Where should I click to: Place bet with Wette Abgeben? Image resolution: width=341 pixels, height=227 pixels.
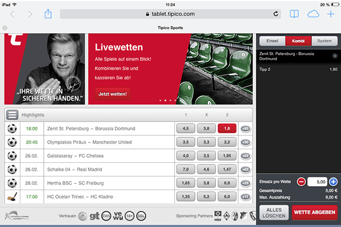[x=315, y=212]
